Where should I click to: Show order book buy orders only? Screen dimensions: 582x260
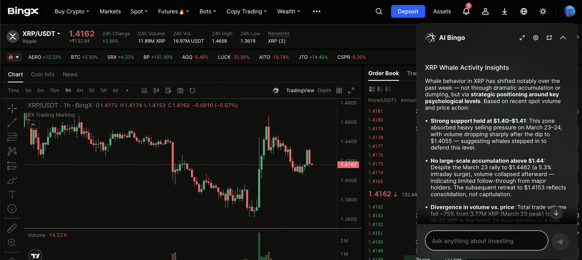[380, 89]
